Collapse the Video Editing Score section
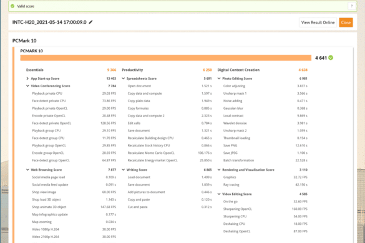The height and width of the screenshot is (243, 365). 219,194
